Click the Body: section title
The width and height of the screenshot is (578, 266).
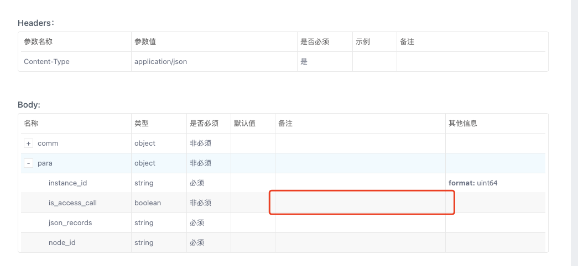click(x=29, y=105)
